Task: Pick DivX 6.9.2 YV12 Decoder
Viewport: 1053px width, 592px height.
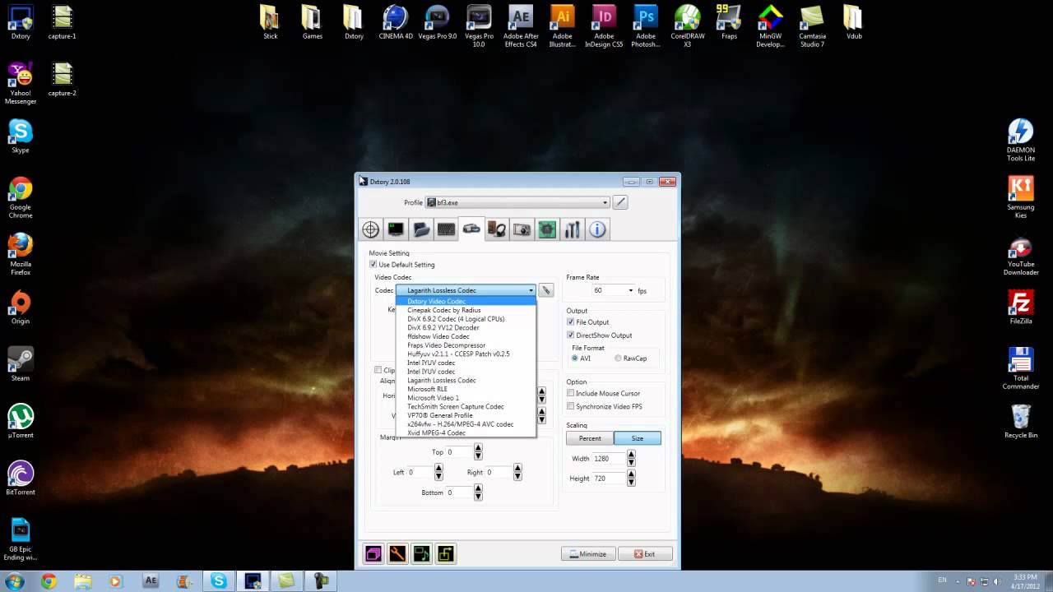Action: pos(466,327)
